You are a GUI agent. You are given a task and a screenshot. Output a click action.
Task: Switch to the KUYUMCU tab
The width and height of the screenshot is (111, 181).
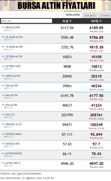tap(90, 15)
